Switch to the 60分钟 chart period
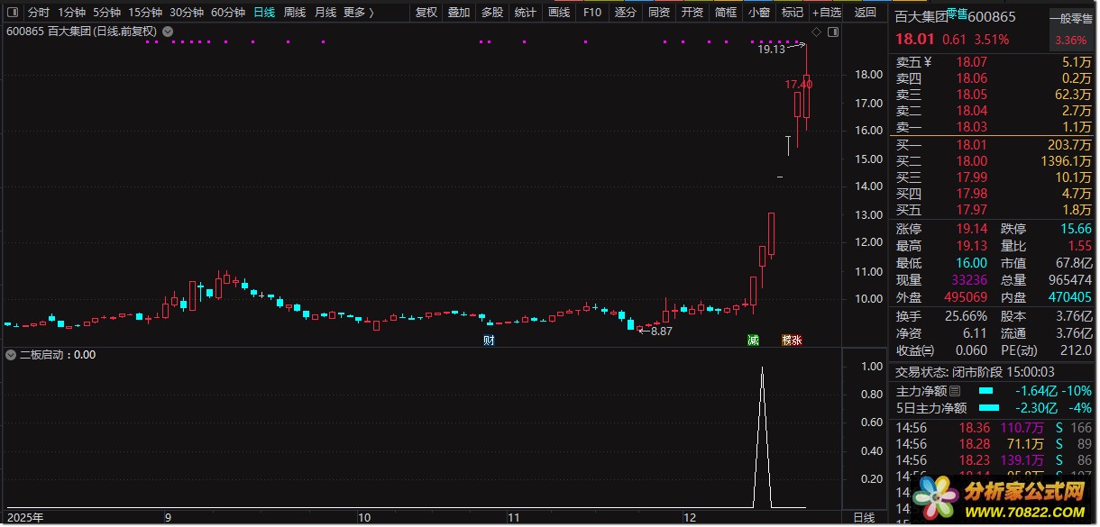The image size is (1100, 527). pos(228,13)
